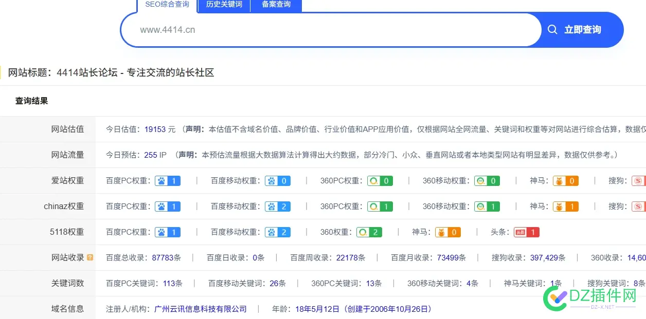The width and height of the screenshot is (646, 319).
Task: Click the 注册人/机构 label
Action: (x=128, y=309)
